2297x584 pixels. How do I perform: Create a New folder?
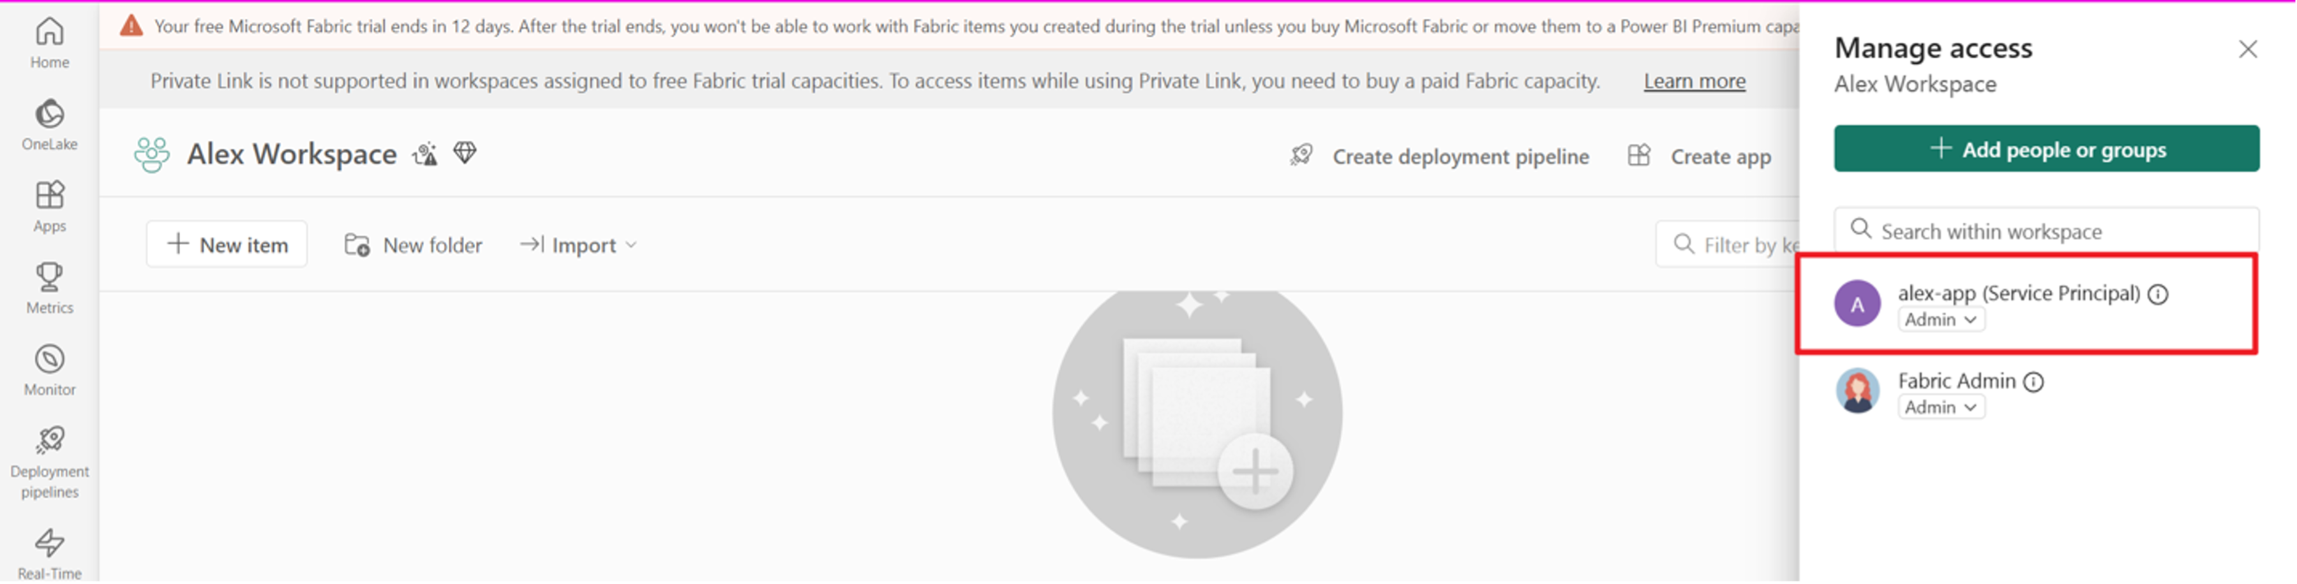point(414,245)
